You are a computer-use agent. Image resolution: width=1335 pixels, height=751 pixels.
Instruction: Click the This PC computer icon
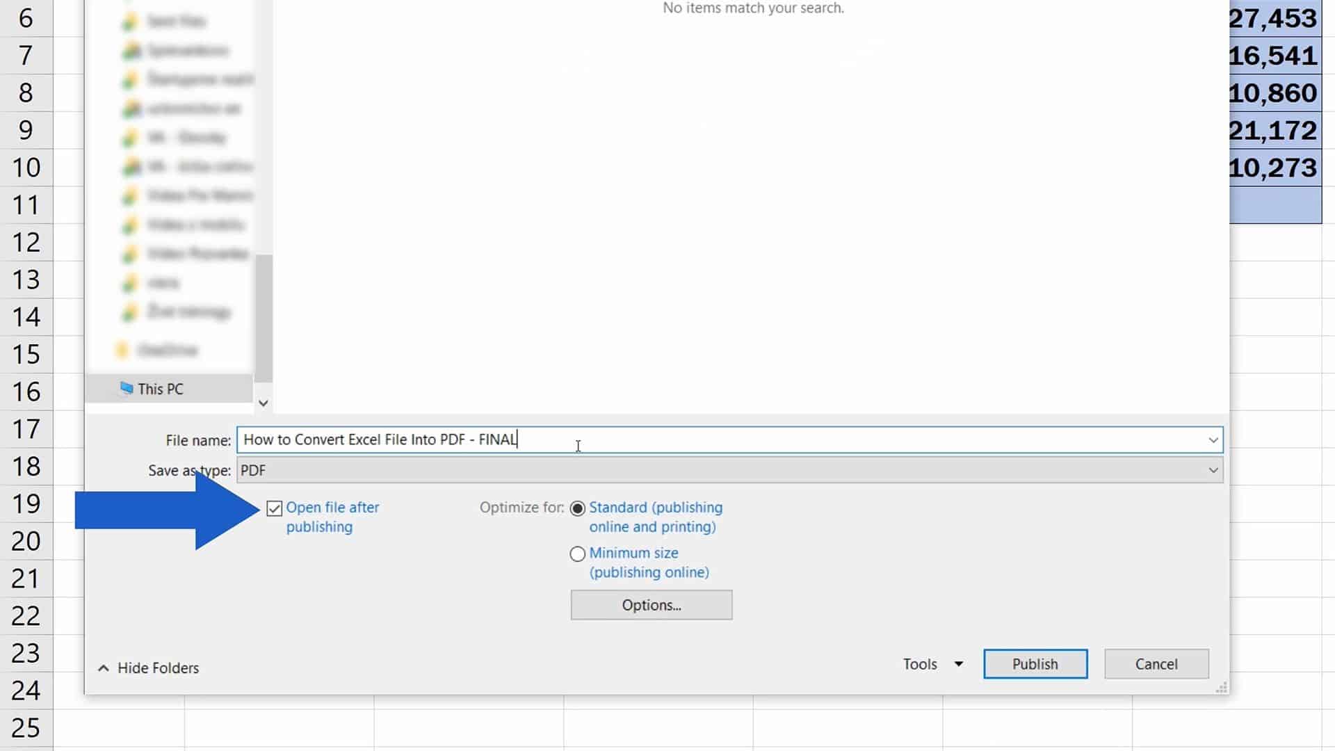(126, 388)
